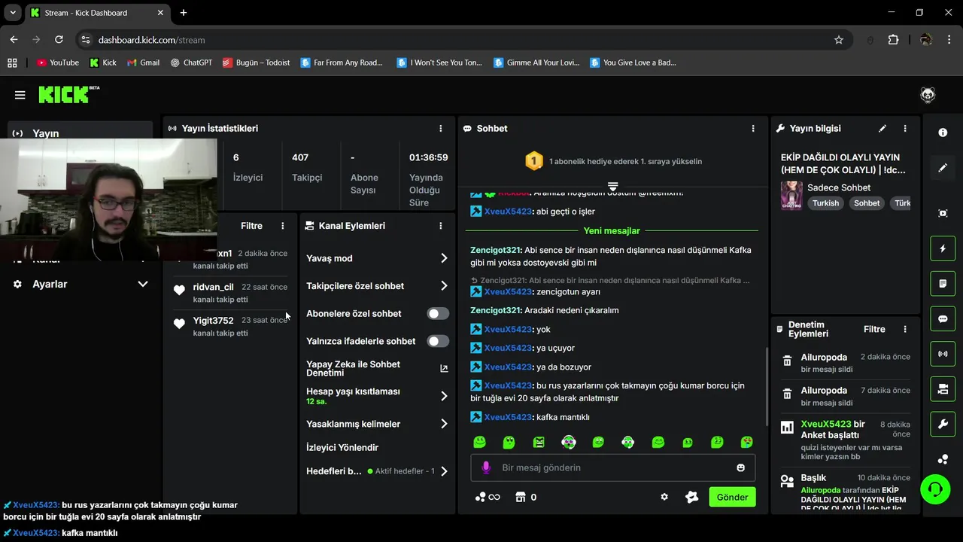Click follower entry Yigit3752

[x=231, y=326]
